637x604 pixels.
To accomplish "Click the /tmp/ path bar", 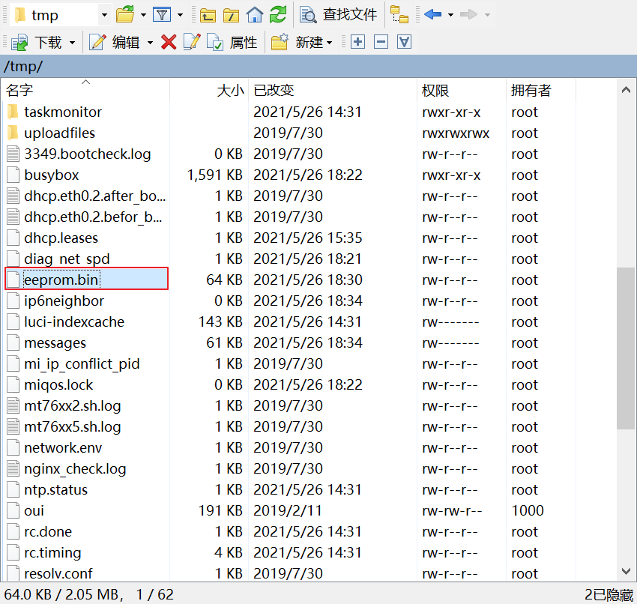I will [x=318, y=66].
